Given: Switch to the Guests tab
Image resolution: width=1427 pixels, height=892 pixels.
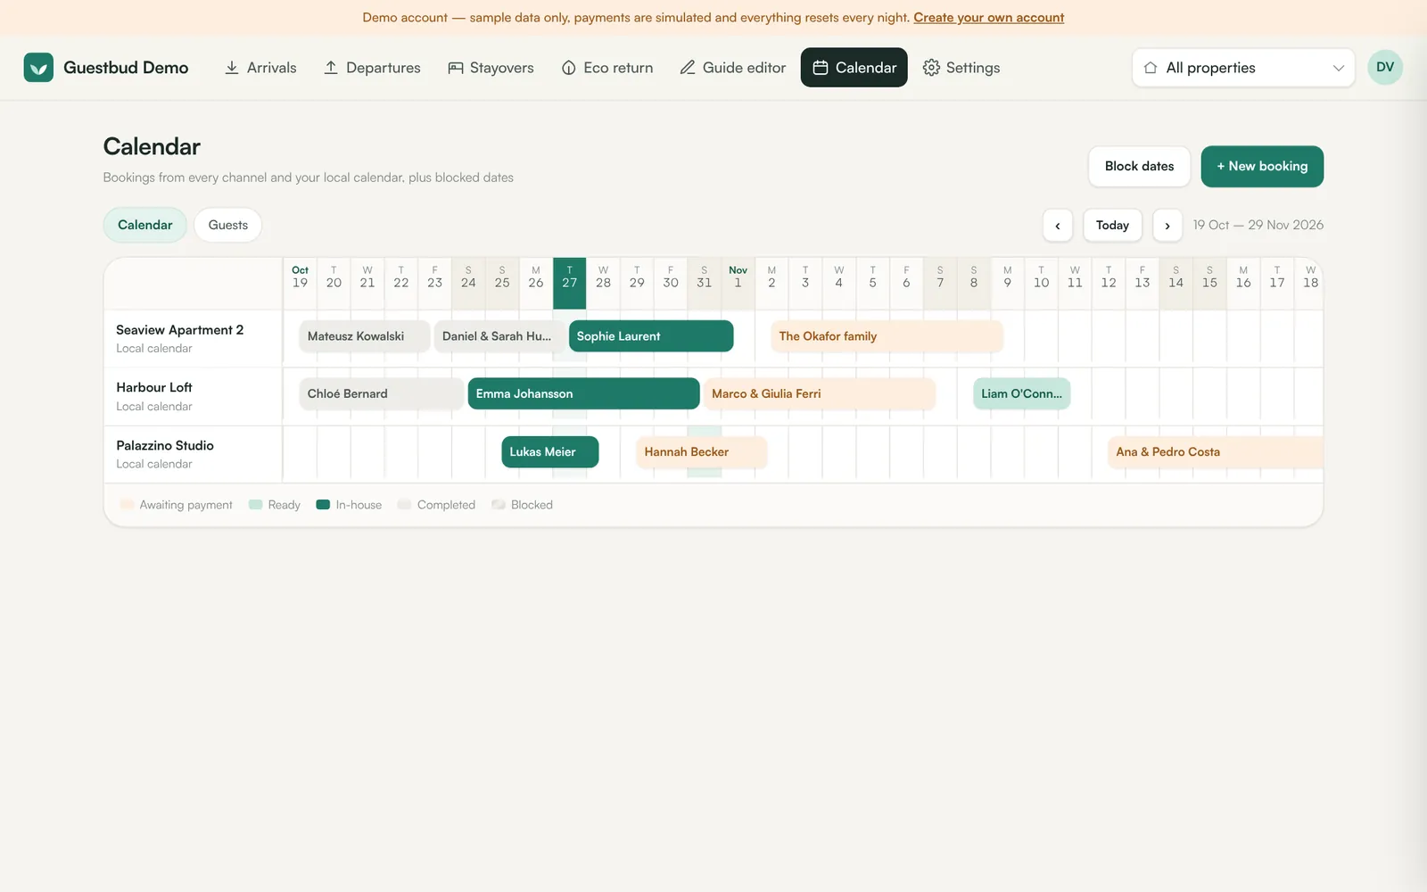Looking at the screenshot, I should click(228, 225).
